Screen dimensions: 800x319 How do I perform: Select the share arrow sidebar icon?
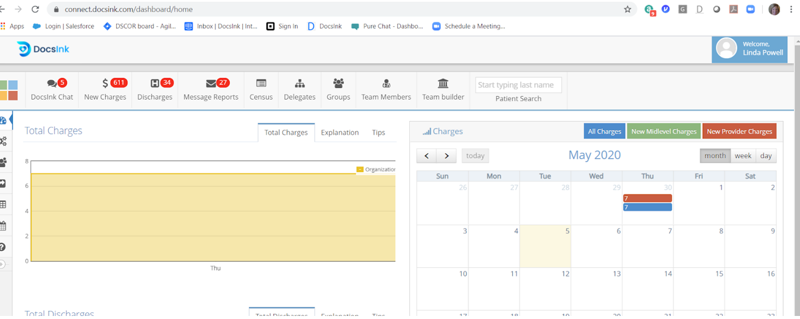click(x=3, y=184)
